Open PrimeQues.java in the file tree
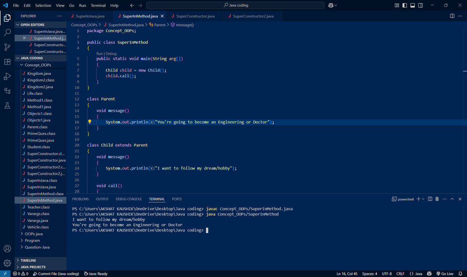This screenshot has width=467, height=277. pyautogui.click(x=40, y=140)
